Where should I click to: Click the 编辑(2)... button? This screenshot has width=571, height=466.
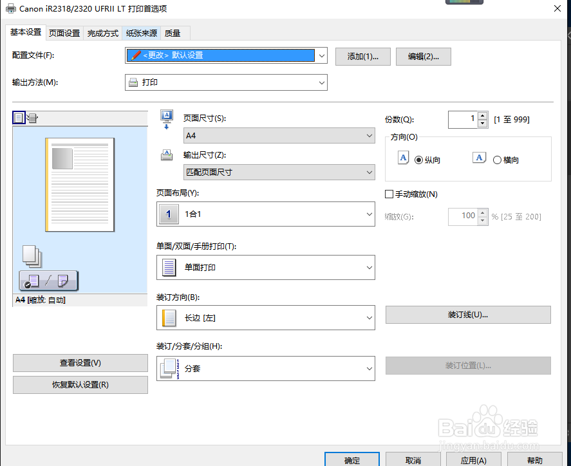pos(423,57)
